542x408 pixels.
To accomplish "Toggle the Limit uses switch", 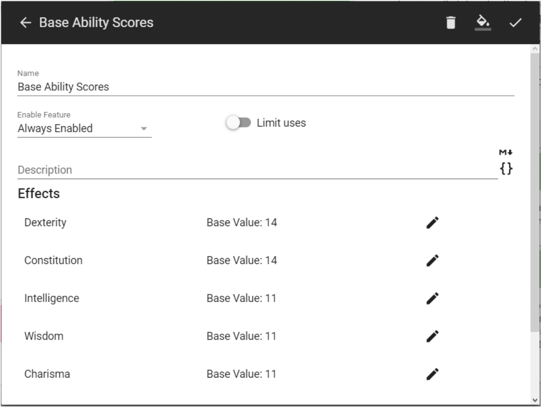I will tap(238, 123).
